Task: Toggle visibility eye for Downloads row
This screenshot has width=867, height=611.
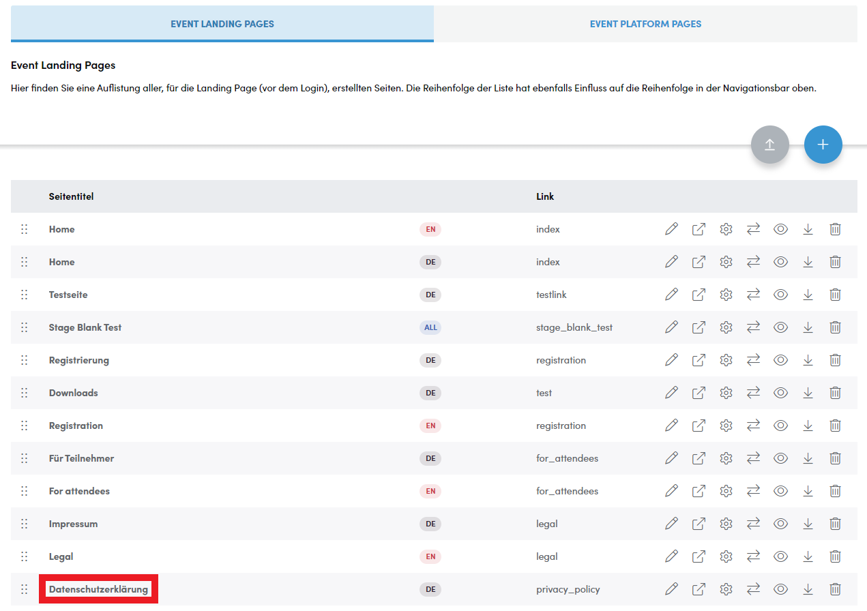Action: coord(780,393)
